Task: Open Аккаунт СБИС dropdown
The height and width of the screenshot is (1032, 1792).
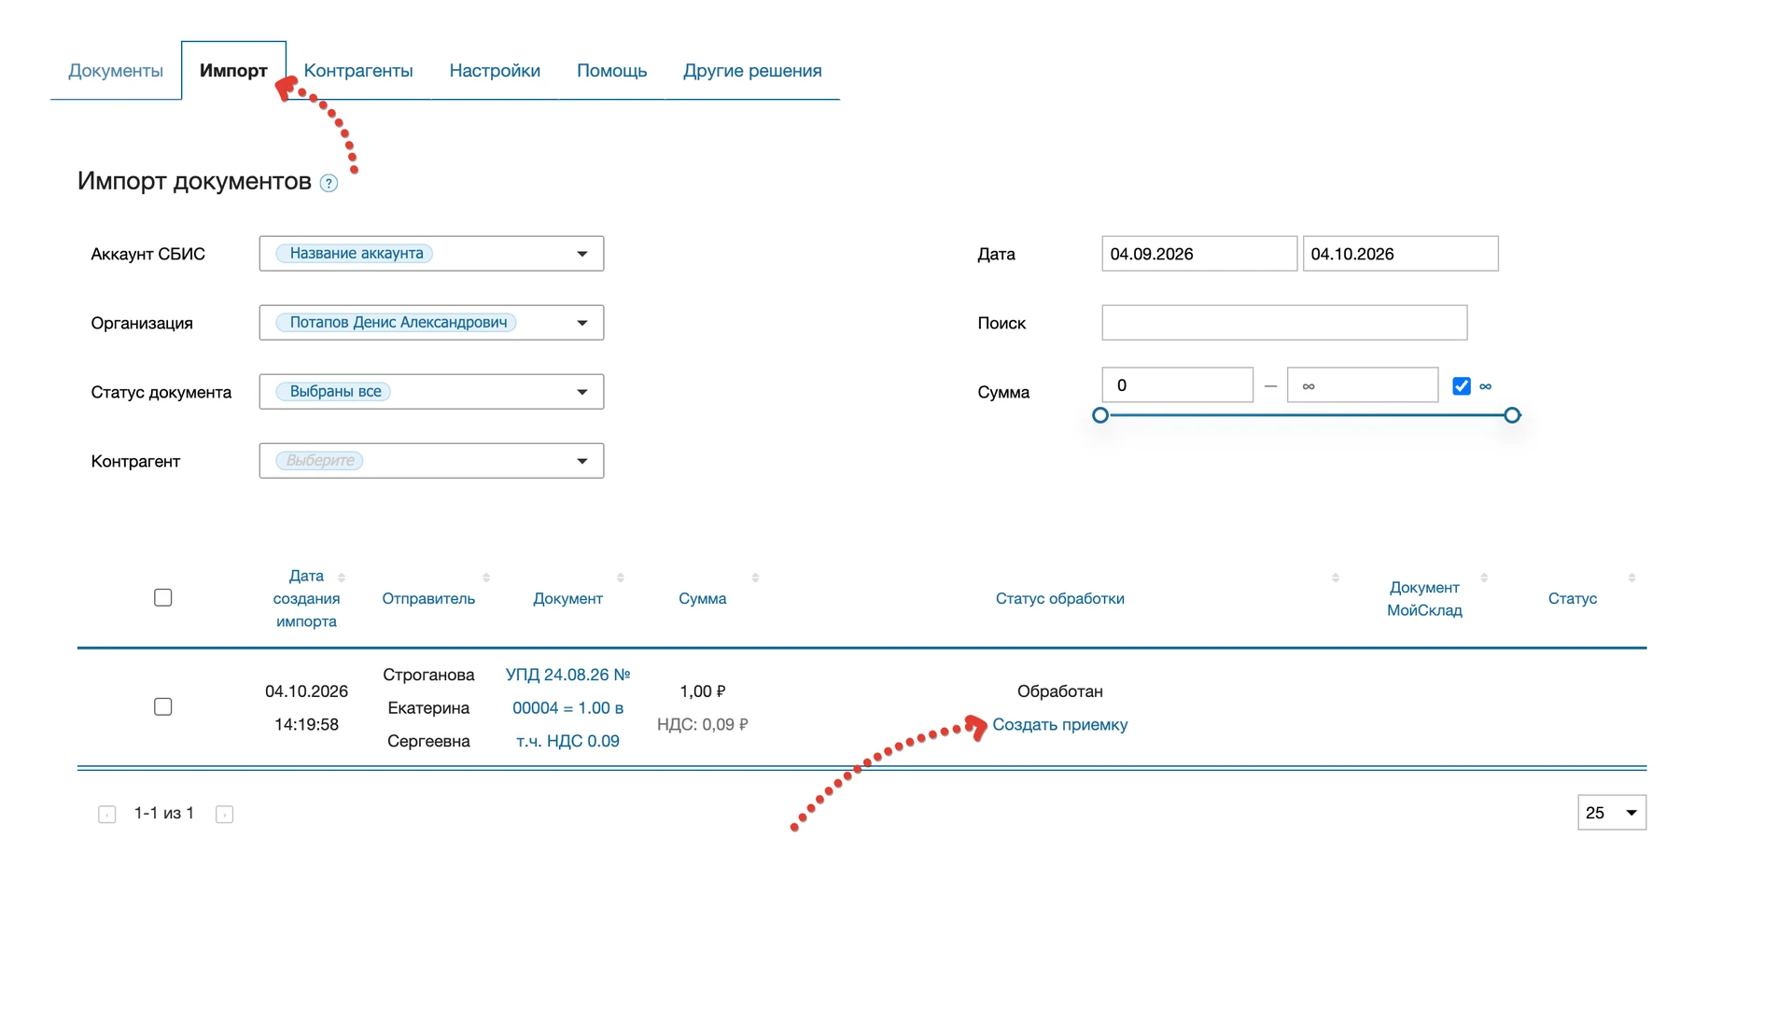Action: tap(431, 254)
